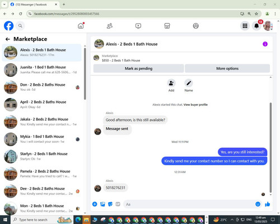
Task: Click the message 5018276231
Action: point(115,188)
